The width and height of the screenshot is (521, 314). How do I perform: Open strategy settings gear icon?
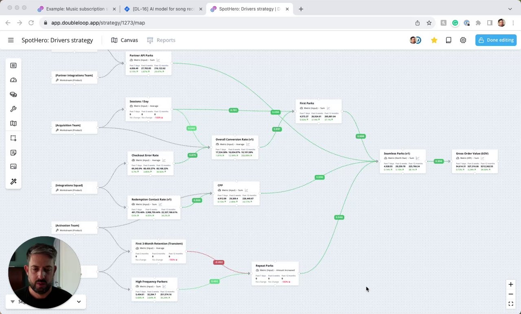pyautogui.click(x=463, y=40)
